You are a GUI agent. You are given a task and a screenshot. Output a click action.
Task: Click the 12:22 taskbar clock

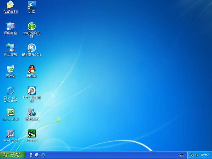pos(205,155)
